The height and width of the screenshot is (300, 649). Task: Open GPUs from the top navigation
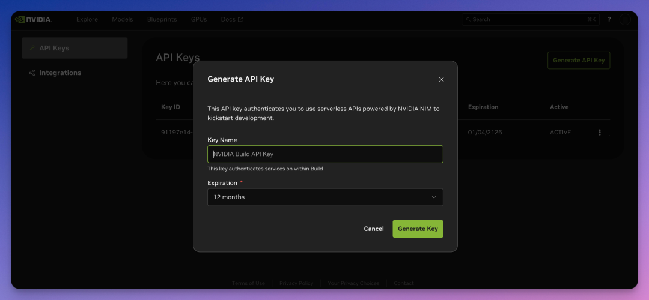click(198, 19)
